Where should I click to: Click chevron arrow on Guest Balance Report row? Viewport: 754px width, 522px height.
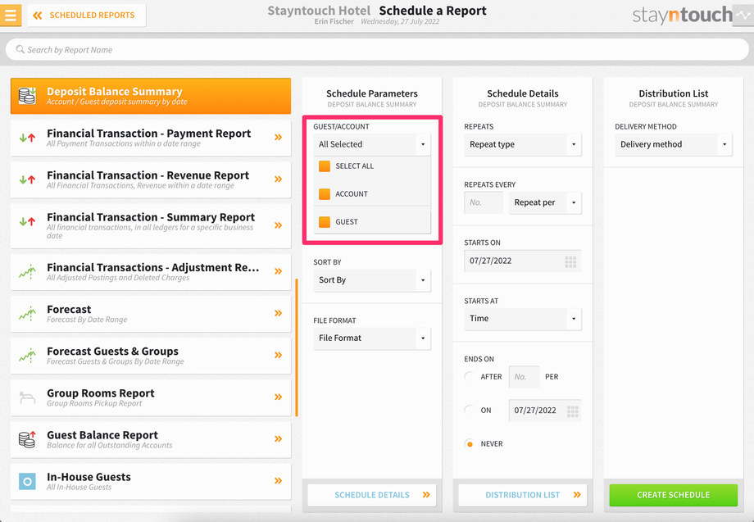(278, 439)
